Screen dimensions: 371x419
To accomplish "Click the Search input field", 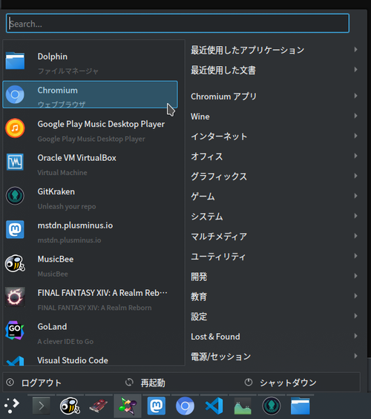I will click(x=178, y=23).
